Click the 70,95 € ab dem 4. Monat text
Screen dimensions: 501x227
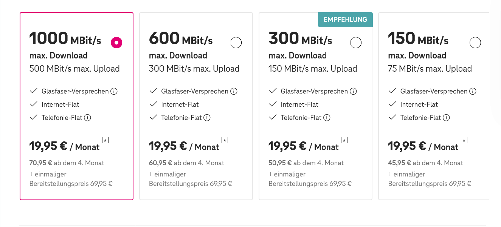pyautogui.click(x=67, y=163)
